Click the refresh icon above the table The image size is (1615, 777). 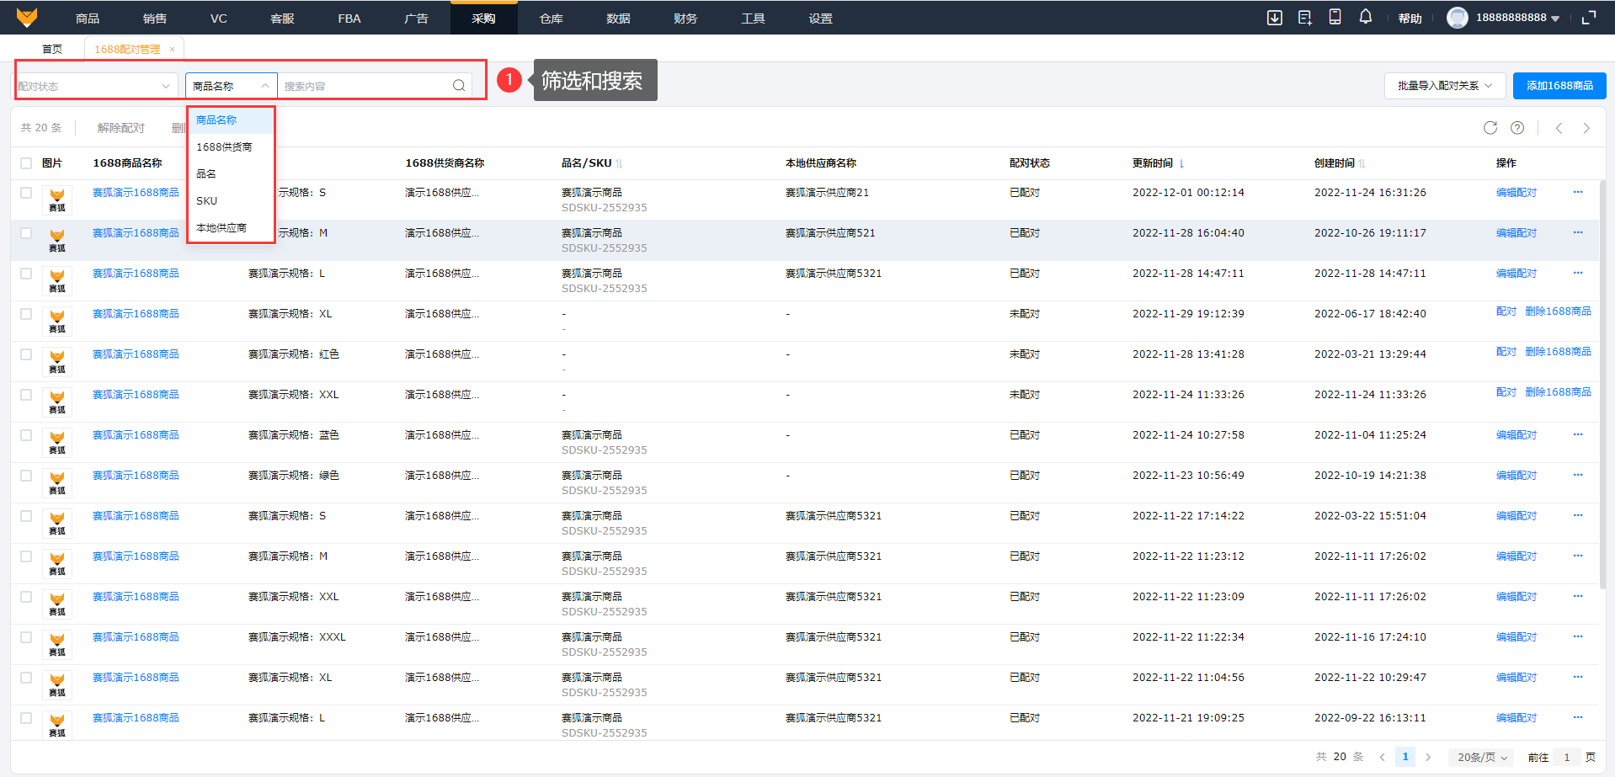click(x=1490, y=128)
